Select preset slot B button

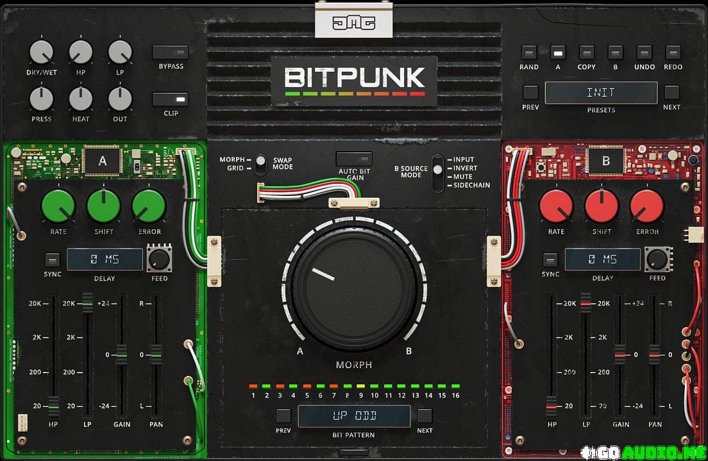click(615, 53)
